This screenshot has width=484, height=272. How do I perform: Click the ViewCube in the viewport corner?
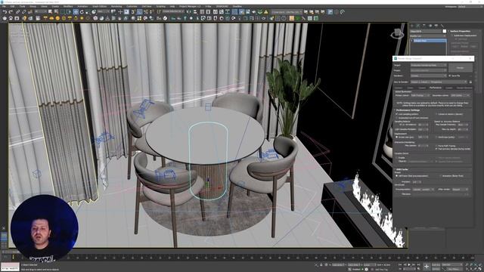pyautogui.click(x=398, y=33)
